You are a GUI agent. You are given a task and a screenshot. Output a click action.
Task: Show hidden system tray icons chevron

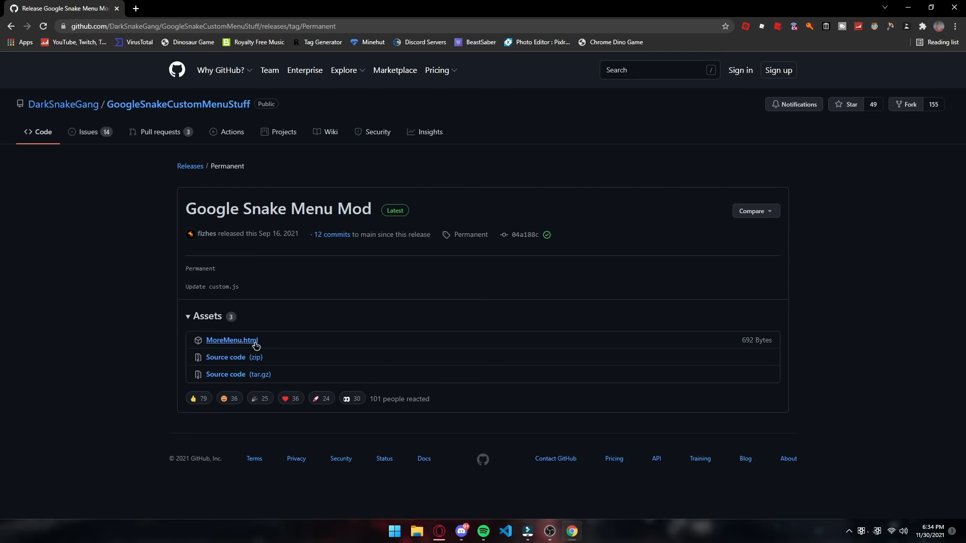pos(849,531)
